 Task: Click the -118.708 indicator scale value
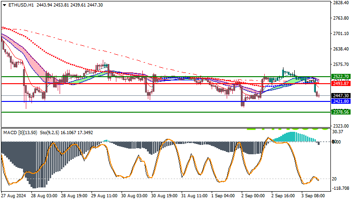pos(341,188)
